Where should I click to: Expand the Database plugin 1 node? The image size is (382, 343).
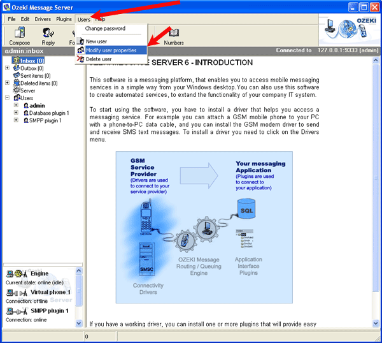click(16, 113)
